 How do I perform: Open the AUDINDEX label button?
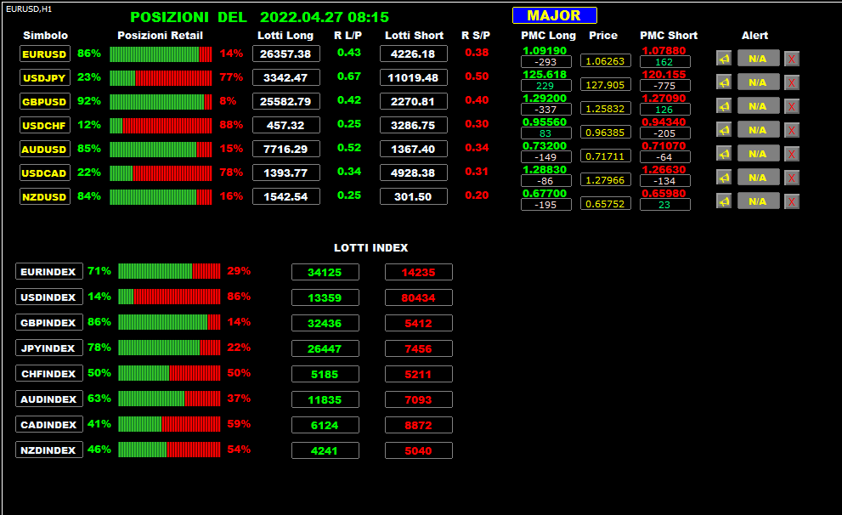pyautogui.click(x=49, y=399)
